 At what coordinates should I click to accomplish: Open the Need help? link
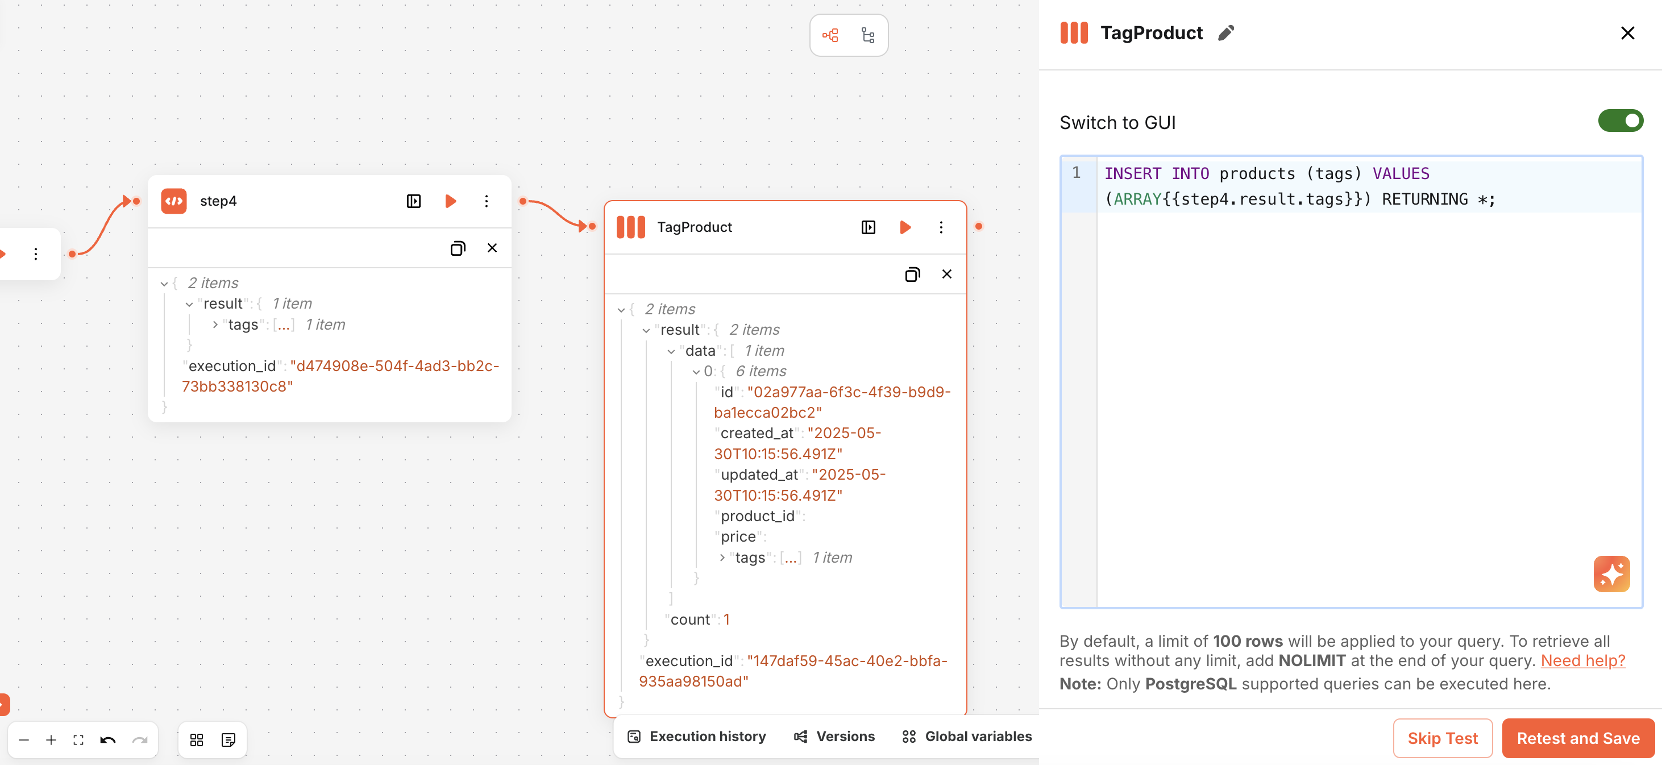(1582, 660)
